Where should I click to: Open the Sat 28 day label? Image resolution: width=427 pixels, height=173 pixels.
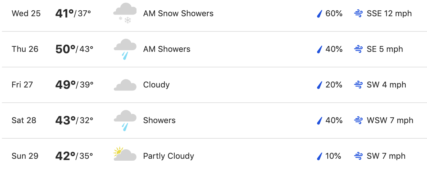click(x=24, y=121)
